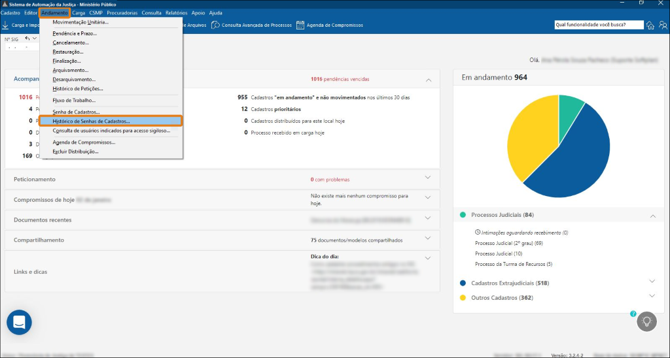Open the Editor menu
This screenshot has width=670, height=358.
coord(31,13)
